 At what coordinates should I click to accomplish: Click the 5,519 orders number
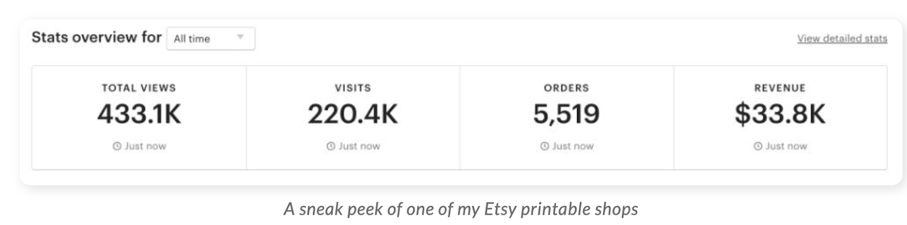point(566,114)
